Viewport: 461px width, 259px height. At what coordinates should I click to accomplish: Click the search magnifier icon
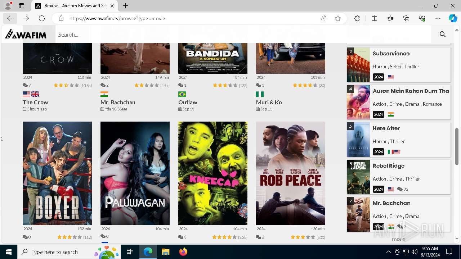pyautogui.click(x=443, y=35)
